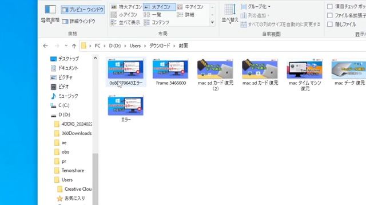366x205 pixels.
Task: Select small icons layout
Action: (124, 15)
